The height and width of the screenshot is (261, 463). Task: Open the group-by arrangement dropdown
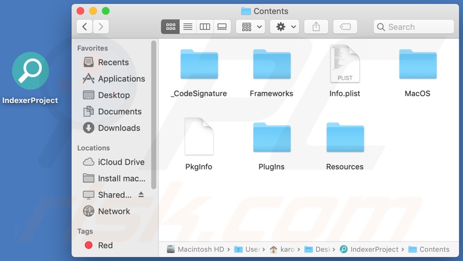pos(252,27)
